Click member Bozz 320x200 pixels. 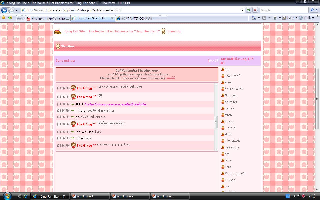point(228,167)
